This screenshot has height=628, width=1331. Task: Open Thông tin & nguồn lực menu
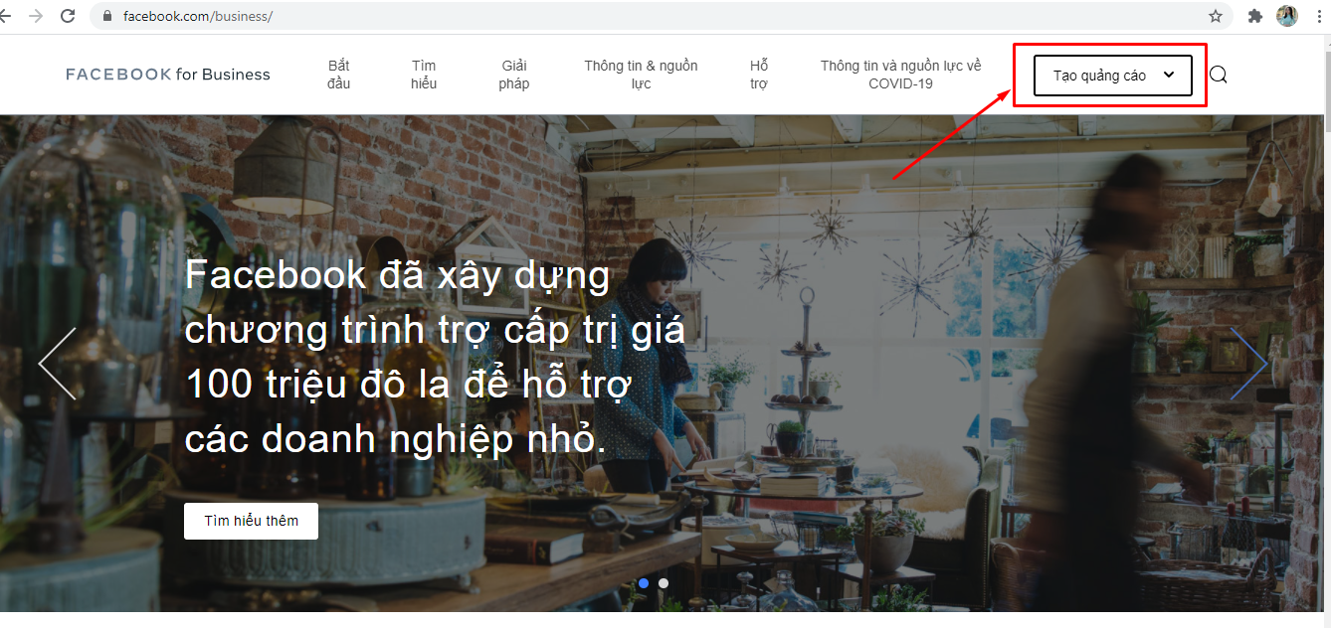[641, 75]
